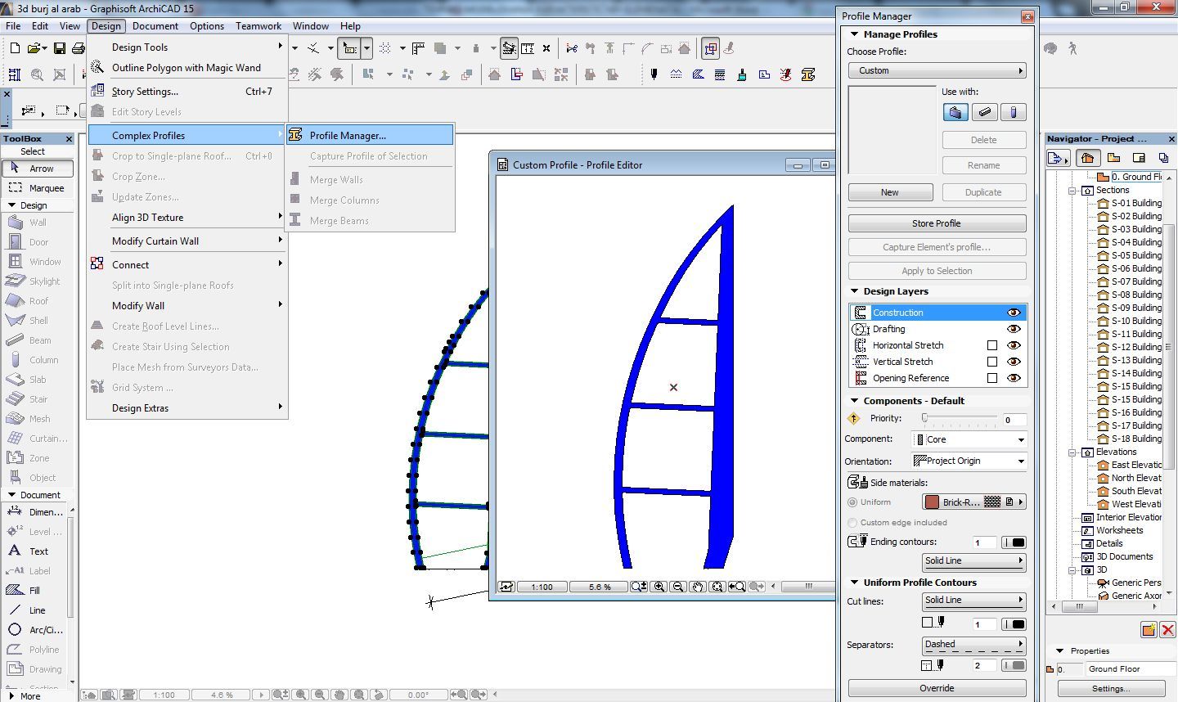
Task: Open the Design Tools submenu
Action: 187,47
